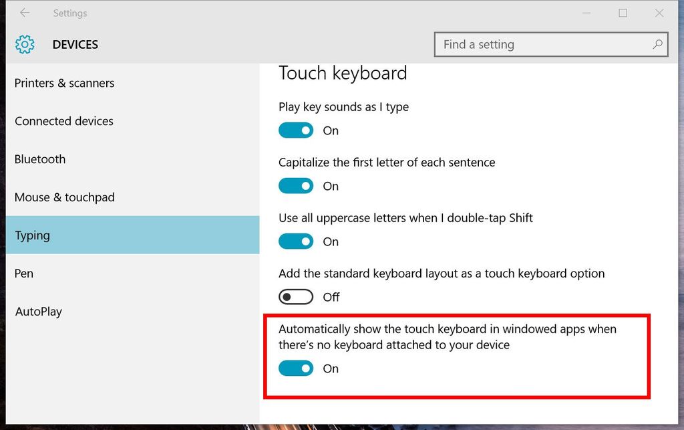Open the Pen settings page
The height and width of the screenshot is (430, 684).
(23, 273)
